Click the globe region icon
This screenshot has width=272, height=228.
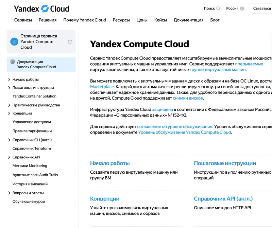[x=242, y=8]
